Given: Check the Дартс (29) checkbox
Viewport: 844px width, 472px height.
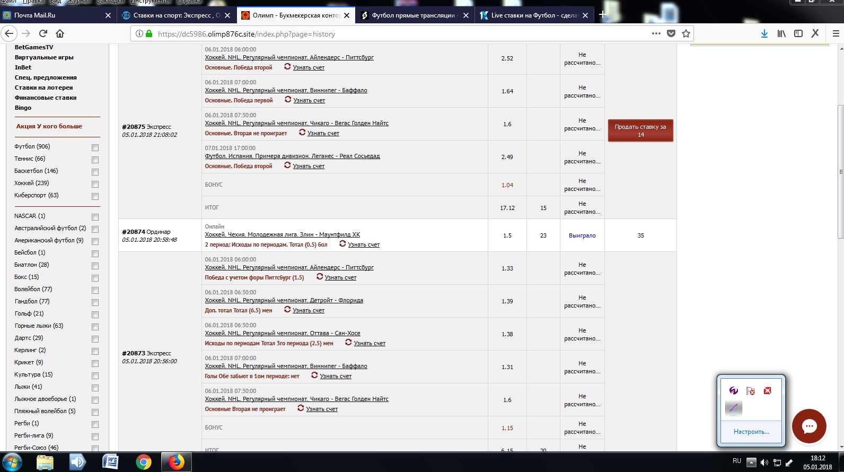Looking at the screenshot, I should click(x=95, y=339).
